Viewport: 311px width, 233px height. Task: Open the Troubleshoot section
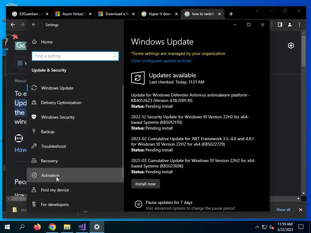[x=75, y=146]
